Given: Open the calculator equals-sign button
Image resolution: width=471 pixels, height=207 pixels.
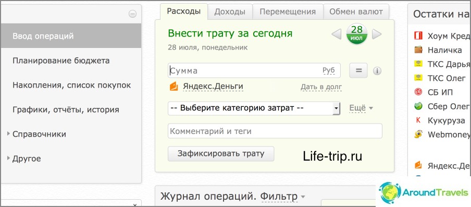Looking at the screenshot, I should 358,70.
